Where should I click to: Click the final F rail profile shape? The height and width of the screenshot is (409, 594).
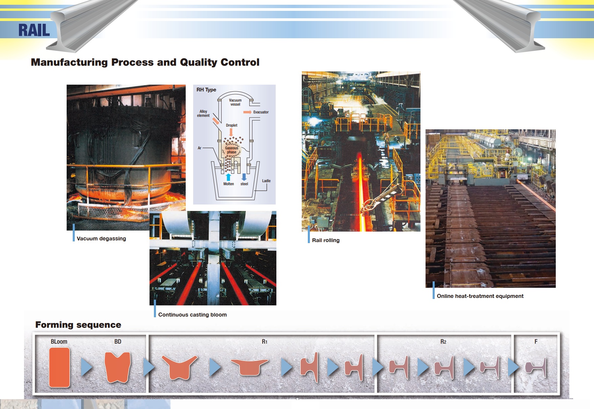536,367
